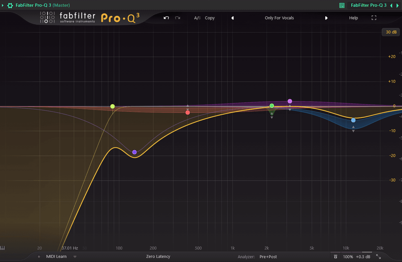The width and height of the screenshot is (402, 262).
Task: Select the blue band node near 10k
Action: point(353,120)
